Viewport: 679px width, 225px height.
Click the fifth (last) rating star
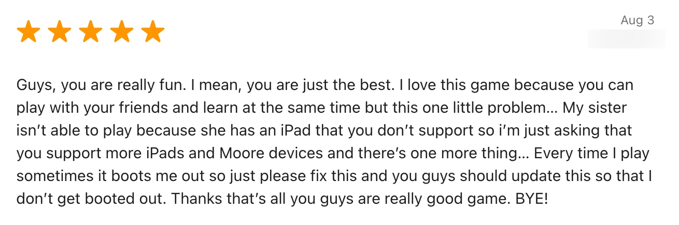[153, 33]
